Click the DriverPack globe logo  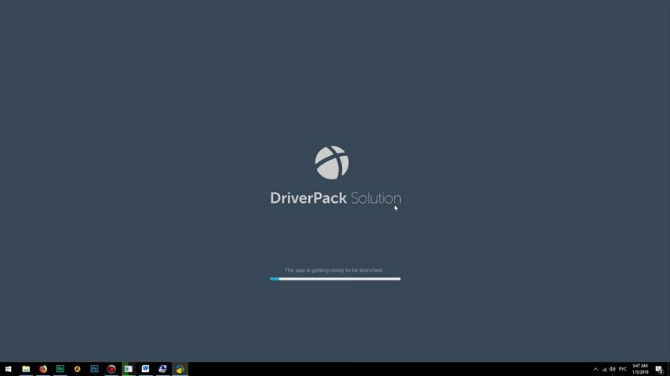[332, 163]
